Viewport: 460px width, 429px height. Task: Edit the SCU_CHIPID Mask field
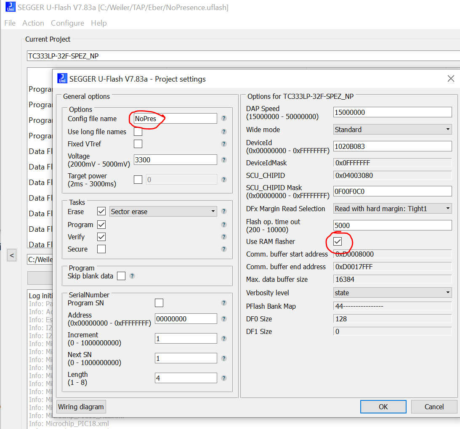393,191
